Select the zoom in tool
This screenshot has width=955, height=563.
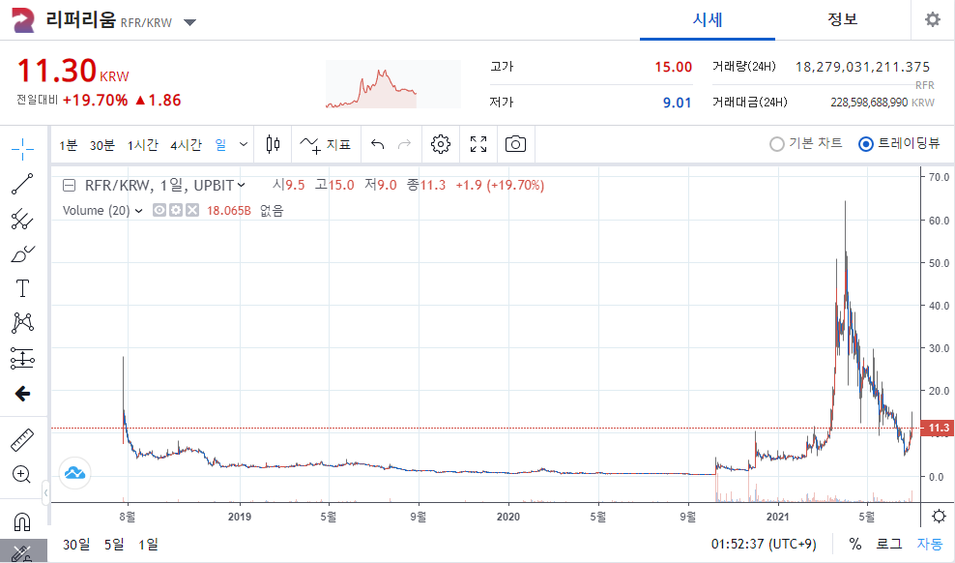[x=21, y=474]
